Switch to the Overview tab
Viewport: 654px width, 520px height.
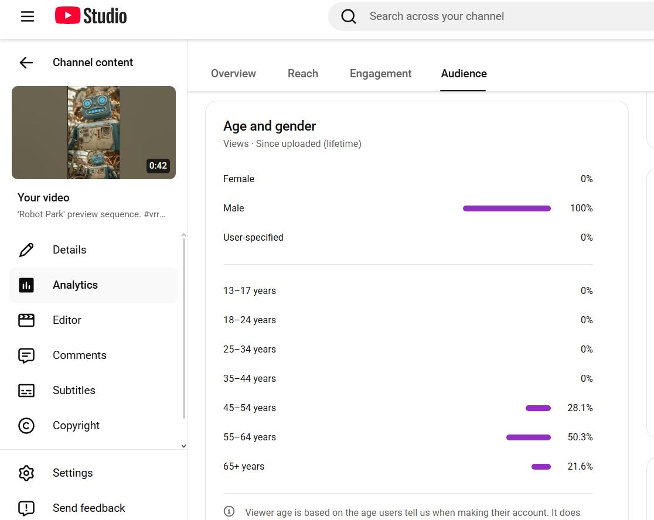pos(233,74)
